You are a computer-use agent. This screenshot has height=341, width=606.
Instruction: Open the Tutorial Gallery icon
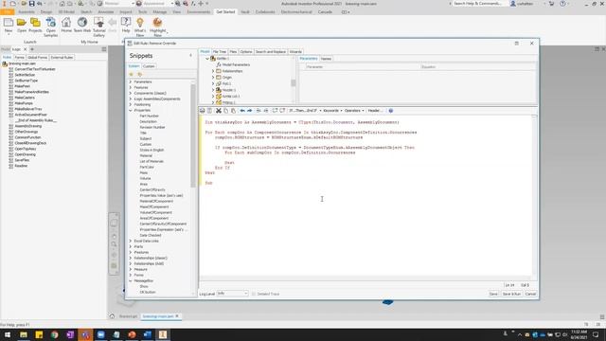click(x=98, y=23)
